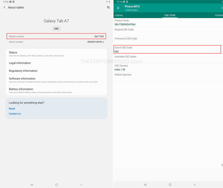Select the CSC Country value India / IN

click(120, 69)
